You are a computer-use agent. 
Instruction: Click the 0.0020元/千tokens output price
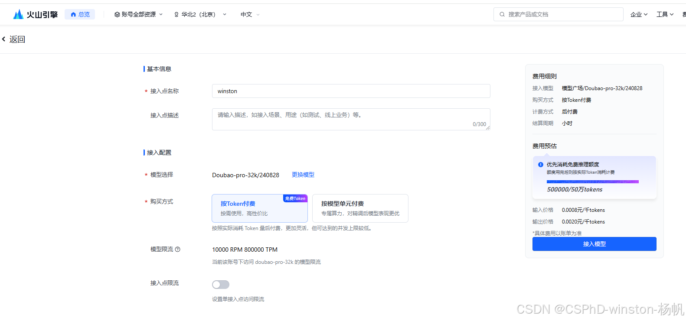click(x=583, y=221)
